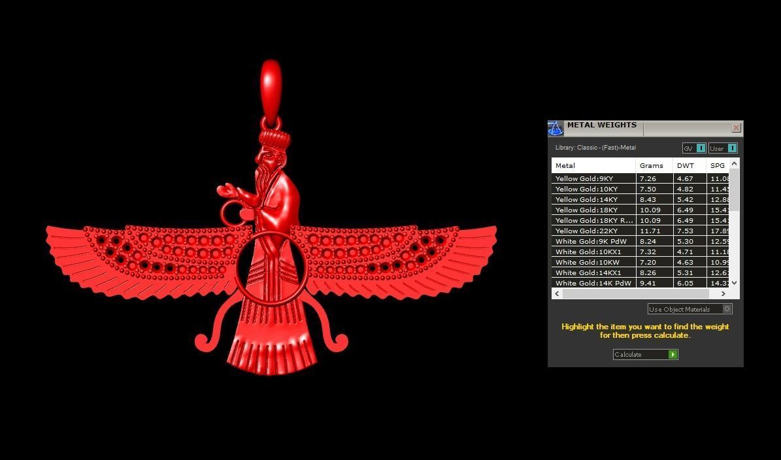Click the 7.50 grams value
The height and width of the screenshot is (460, 781).
point(648,189)
